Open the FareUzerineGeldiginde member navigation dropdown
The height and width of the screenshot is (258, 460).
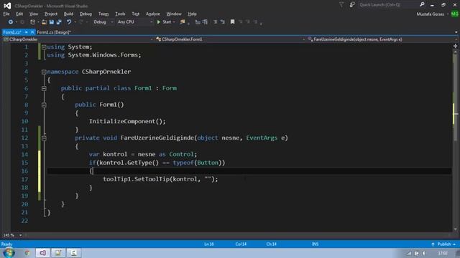382,39
